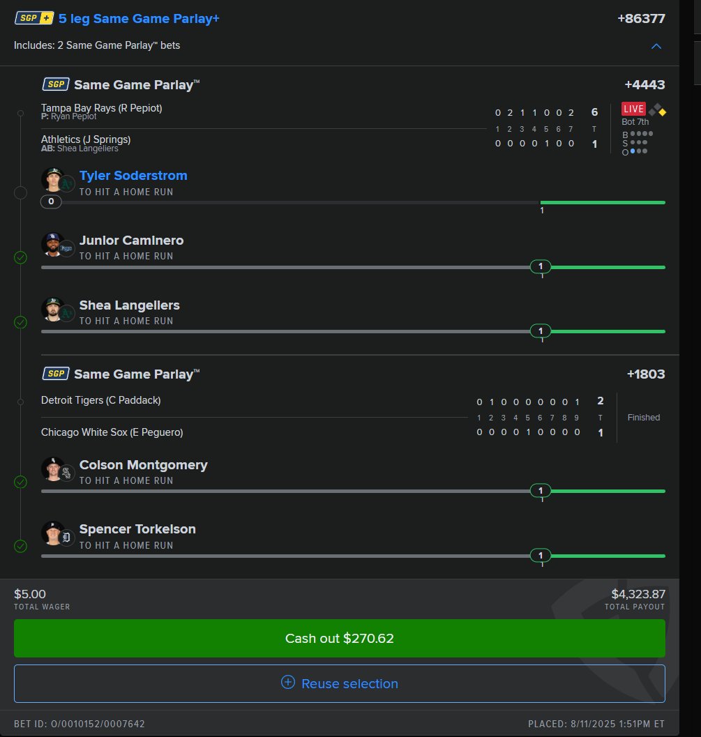Click the outs indicator dots
This screenshot has height=737, width=701.
(x=638, y=151)
